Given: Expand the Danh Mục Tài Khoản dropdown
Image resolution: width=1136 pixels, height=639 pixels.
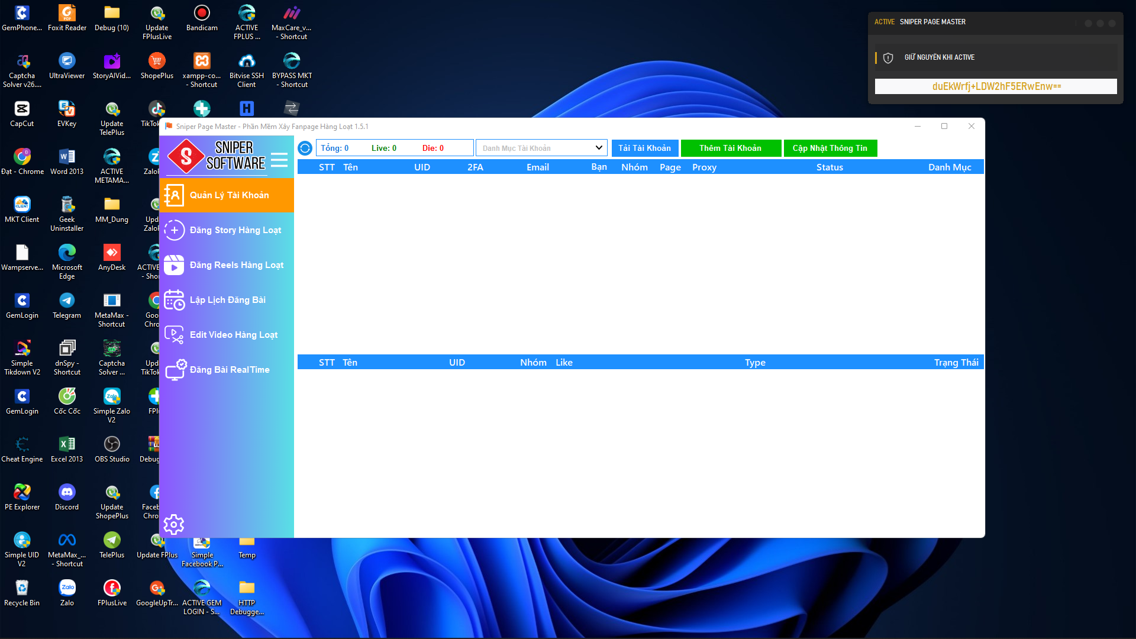Looking at the screenshot, I should pyautogui.click(x=541, y=148).
